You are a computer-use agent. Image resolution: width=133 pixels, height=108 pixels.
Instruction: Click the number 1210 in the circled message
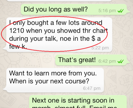coord(17,31)
